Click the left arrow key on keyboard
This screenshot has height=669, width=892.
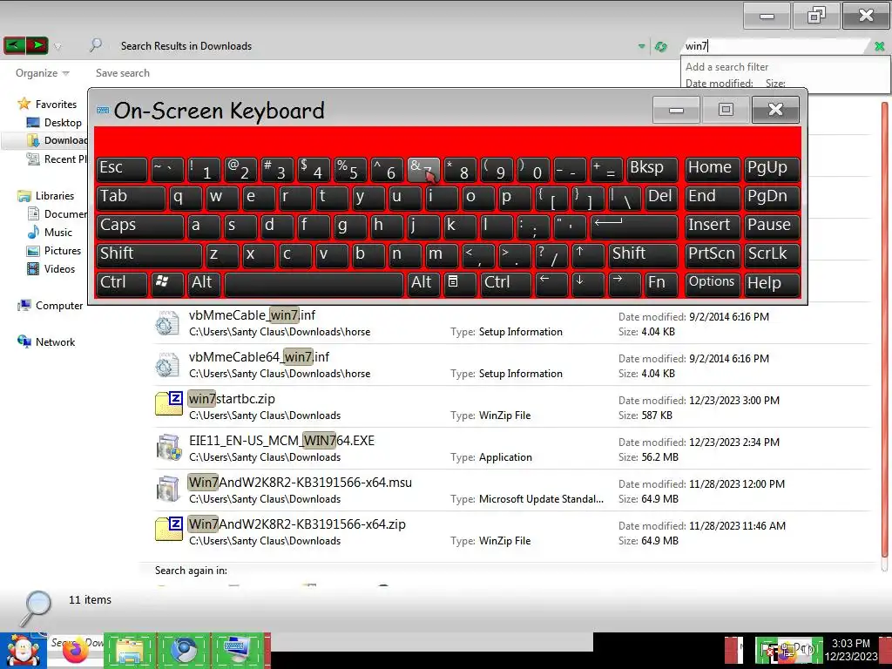551,283
